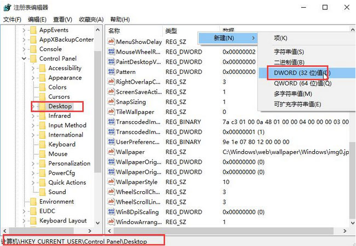This screenshot has height=246, width=356.
Task: Click the DWORD icon beside MouseWheelRouting value
Action: pyautogui.click(x=111, y=52)
